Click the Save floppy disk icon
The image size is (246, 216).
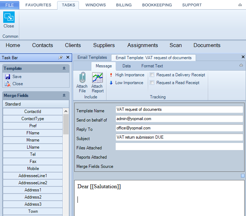coord(7,77)
